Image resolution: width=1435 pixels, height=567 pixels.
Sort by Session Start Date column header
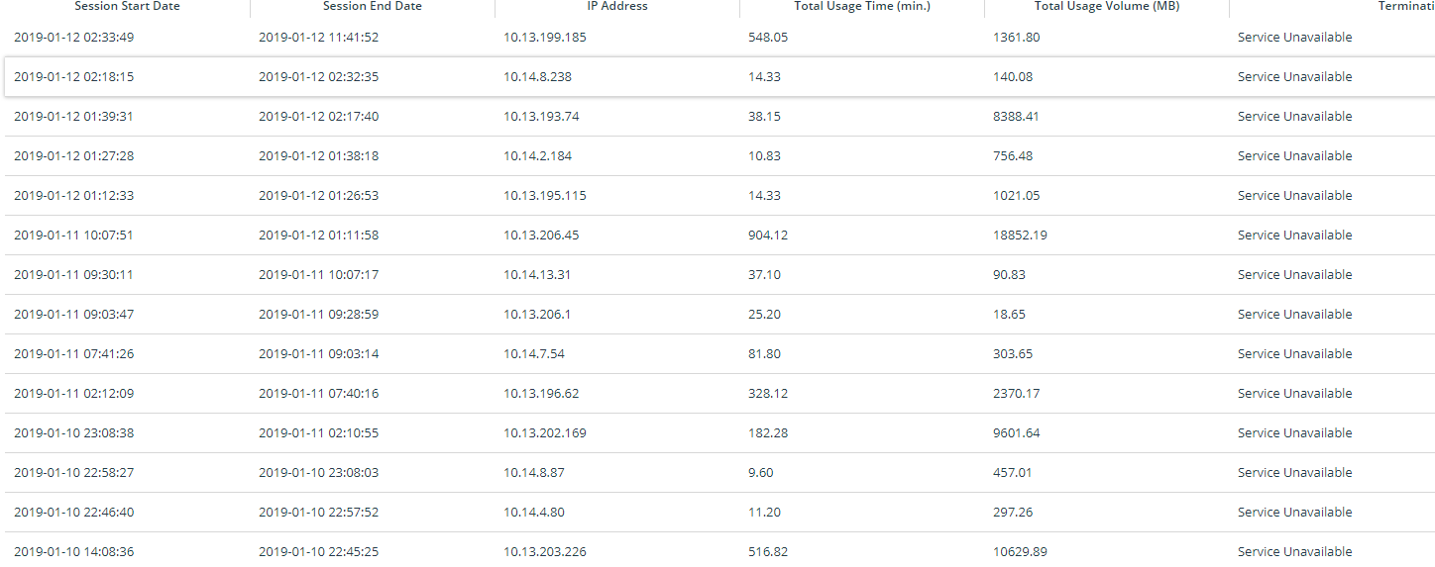pyautogui.click(x=127, y=6)
